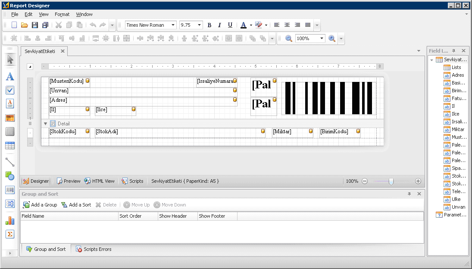This screenshot has height=269, width=472.
Task: Open the Edit menu
Action: click(28, 14)
